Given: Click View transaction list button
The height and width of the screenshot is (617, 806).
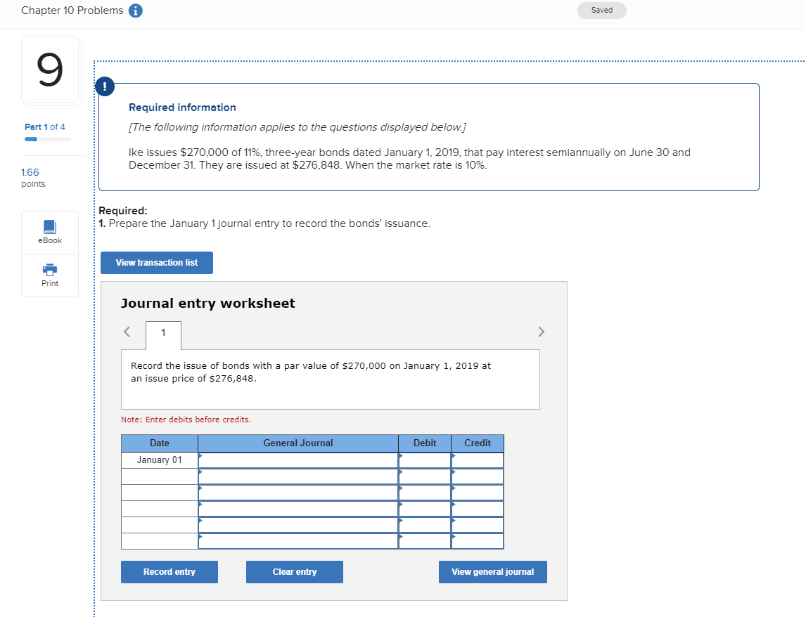Looking at the screenshot, I should 157,263.
